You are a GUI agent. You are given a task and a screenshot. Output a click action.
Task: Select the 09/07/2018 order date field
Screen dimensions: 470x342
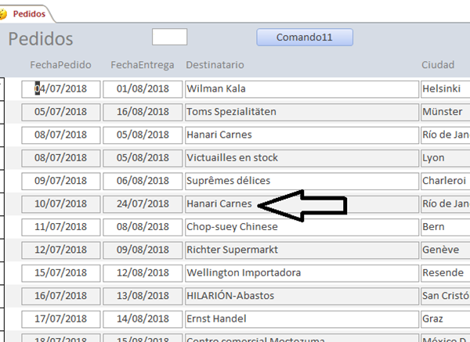pos(61,182)
